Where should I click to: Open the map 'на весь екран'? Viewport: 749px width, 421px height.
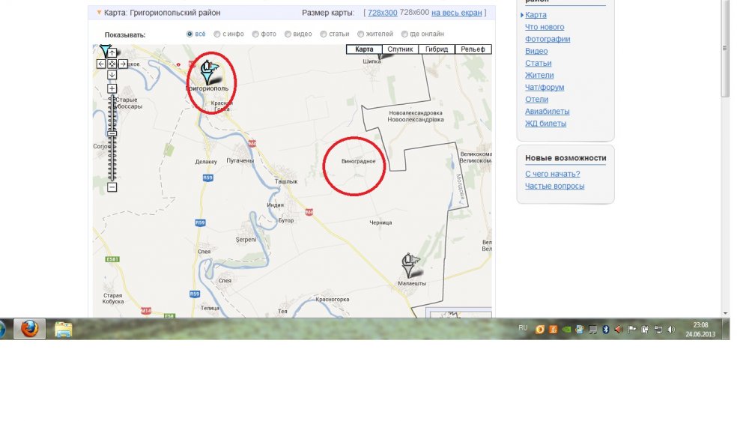pyautogui.click(x=457, y=13)
